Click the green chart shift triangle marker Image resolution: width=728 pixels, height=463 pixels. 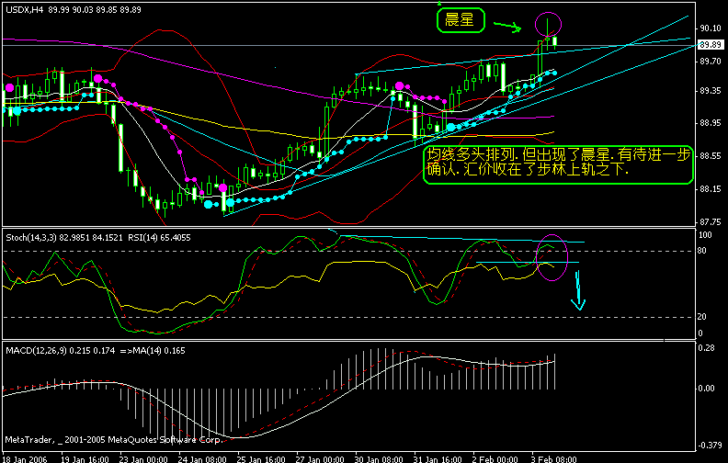439,4
